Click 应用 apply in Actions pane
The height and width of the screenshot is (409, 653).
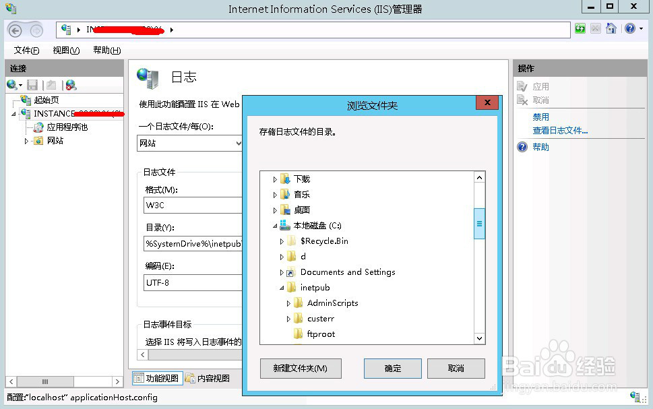tap(540, 87)
